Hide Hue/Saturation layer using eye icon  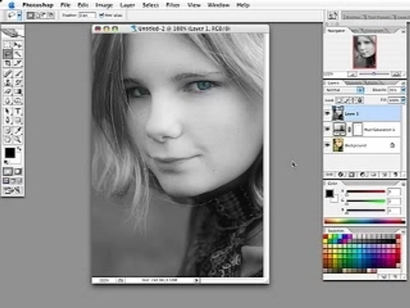[328, 129]
